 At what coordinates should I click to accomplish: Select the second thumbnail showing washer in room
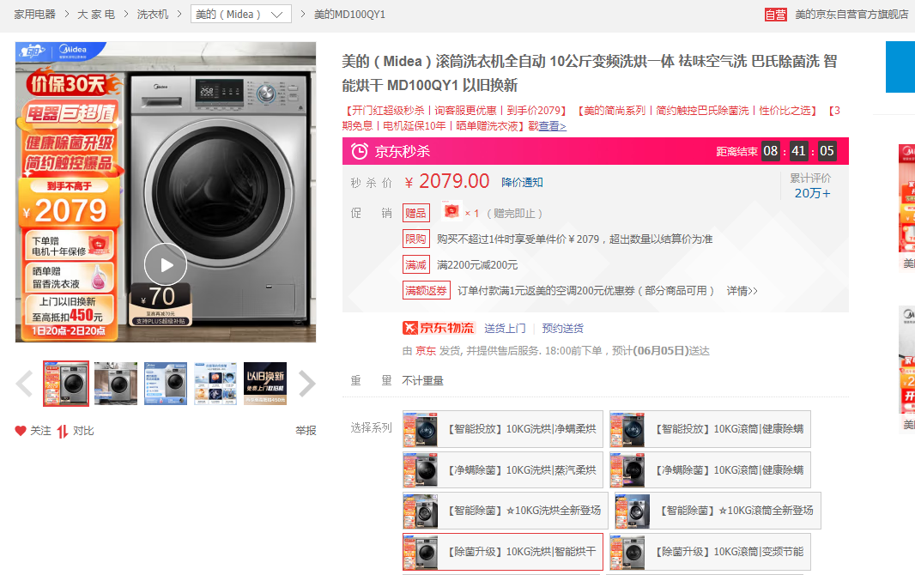pyautogui.click(x=116, y=383)
